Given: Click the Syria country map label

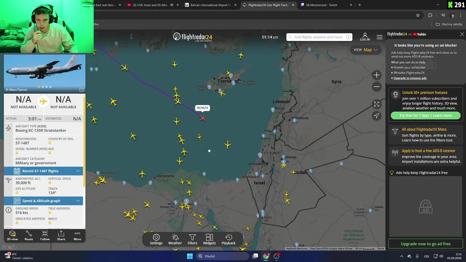Looking at the screenshot, I should (x=336, y=82).
